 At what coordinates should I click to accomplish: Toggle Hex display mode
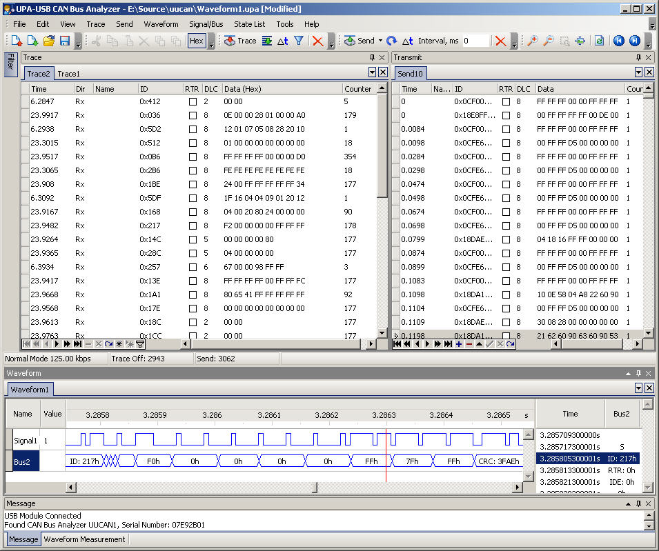click(196, 41)
